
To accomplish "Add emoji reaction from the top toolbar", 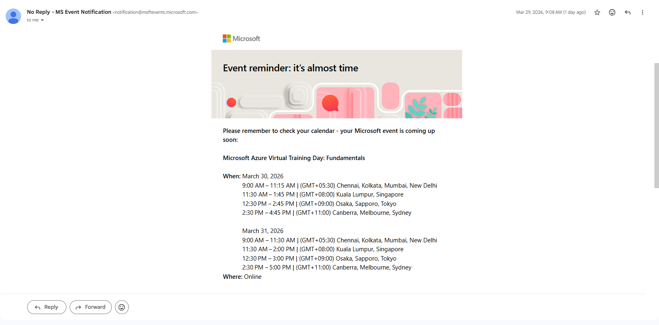I will point(612,13).
